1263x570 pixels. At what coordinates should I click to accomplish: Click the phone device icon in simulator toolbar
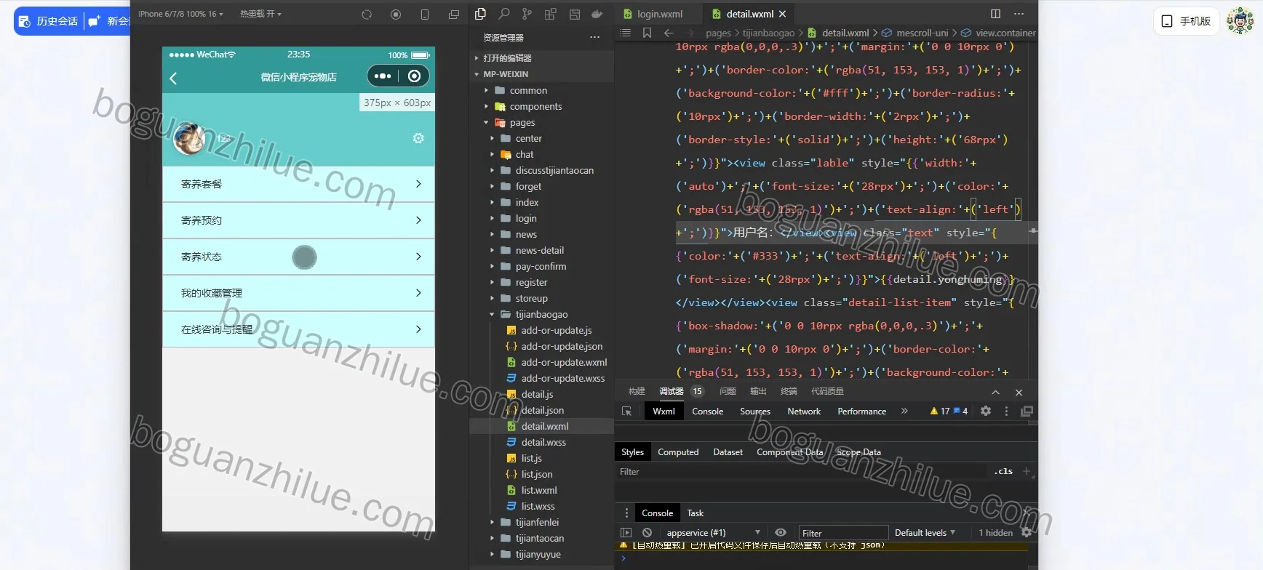(425, 15)
